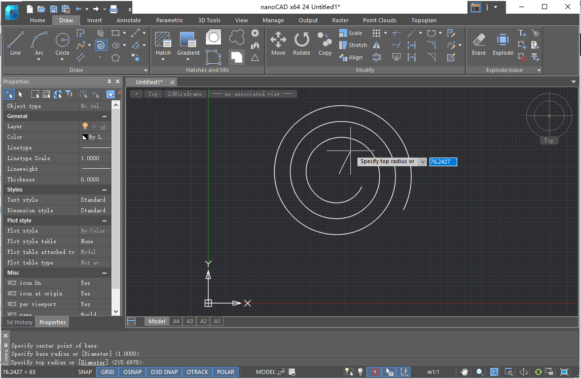Toggle OTRACK in status bar
The image size is (581, 379).
pos(197,372)
